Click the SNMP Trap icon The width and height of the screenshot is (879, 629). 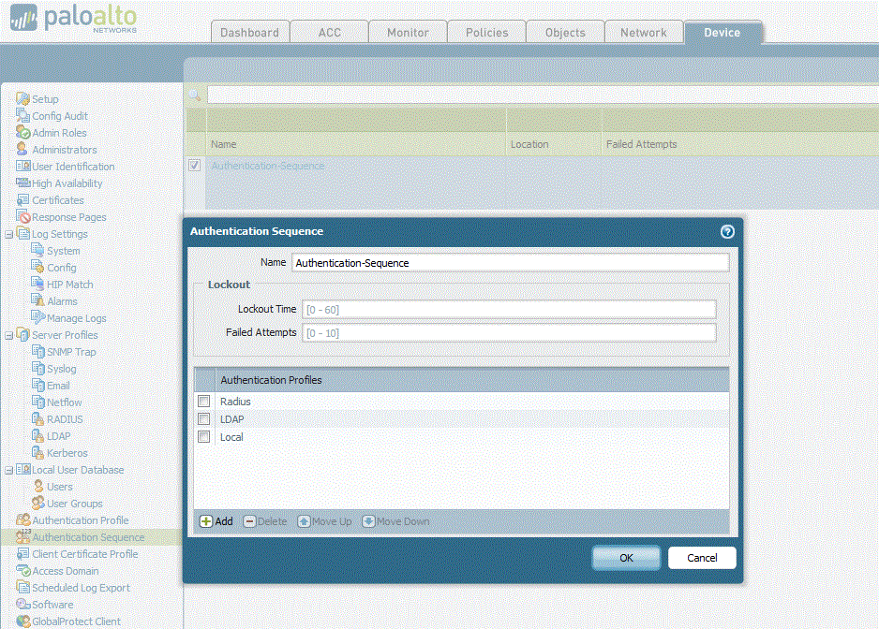tap(37, 351)
